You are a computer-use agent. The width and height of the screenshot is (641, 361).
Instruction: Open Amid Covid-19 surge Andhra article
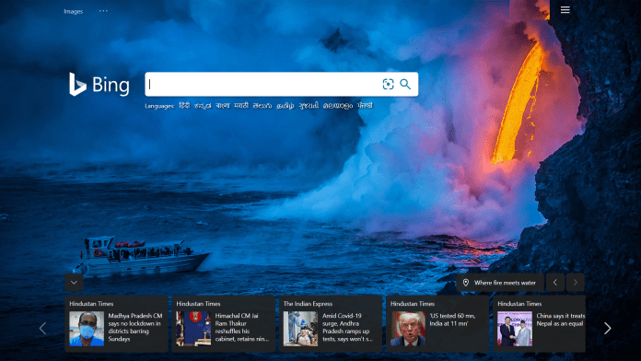point(331,323)
